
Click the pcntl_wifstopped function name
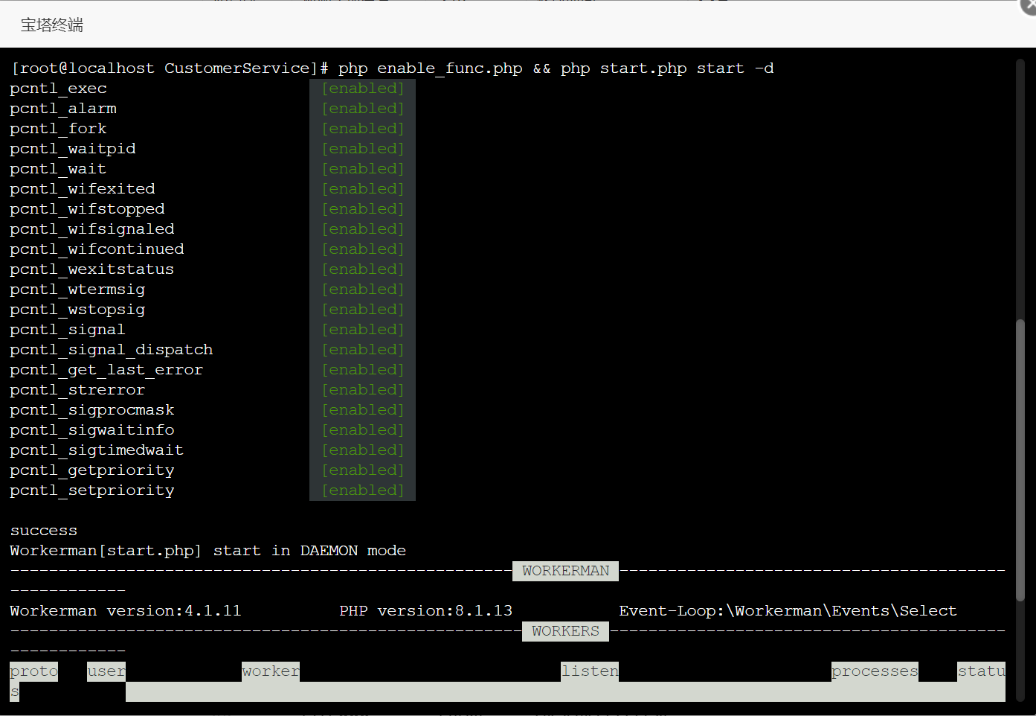[88, 209]
